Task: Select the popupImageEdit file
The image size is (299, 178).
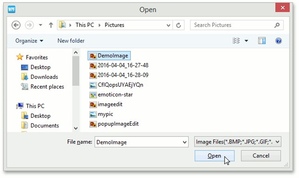Action: 114,124
